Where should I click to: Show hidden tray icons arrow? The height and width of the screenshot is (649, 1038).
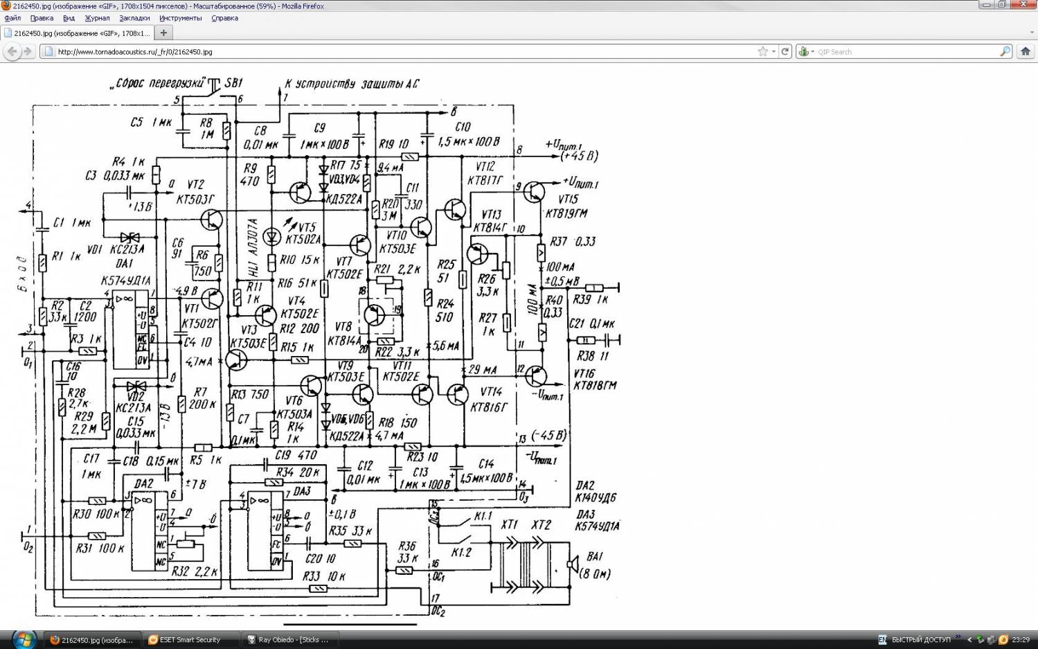[x=969, y=640]
